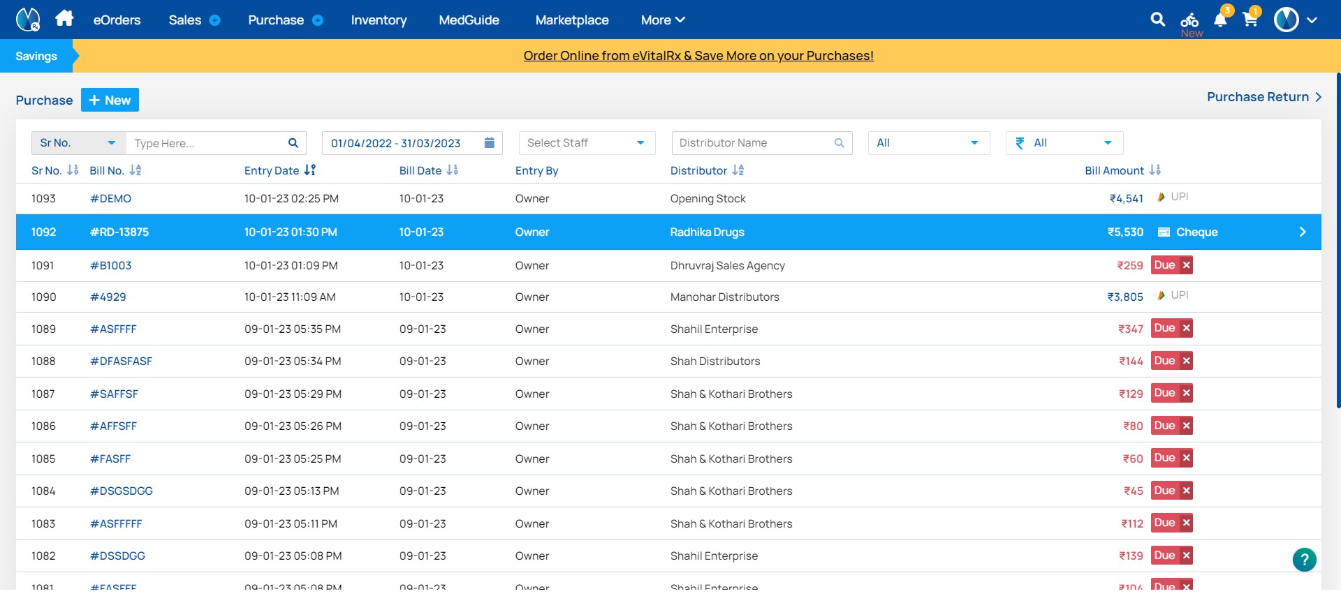Click the magnifier in Distributor Name field
Image resolution: width=1341 pixels, height=596 pixels.
(x=840, y=143)
